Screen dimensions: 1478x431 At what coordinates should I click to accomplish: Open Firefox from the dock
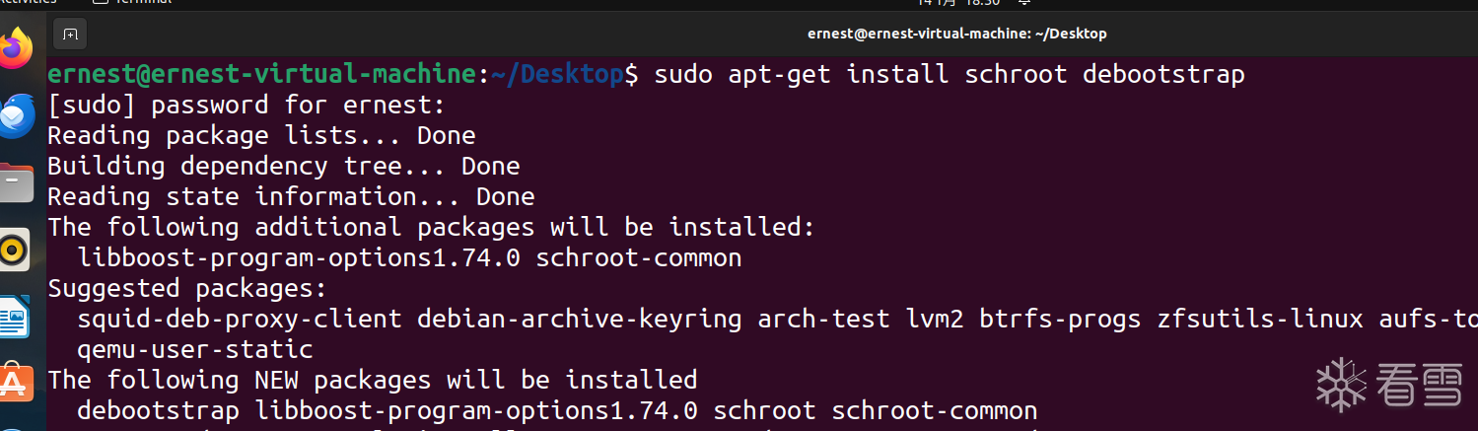pyautogui.click(x=17, y=47)
